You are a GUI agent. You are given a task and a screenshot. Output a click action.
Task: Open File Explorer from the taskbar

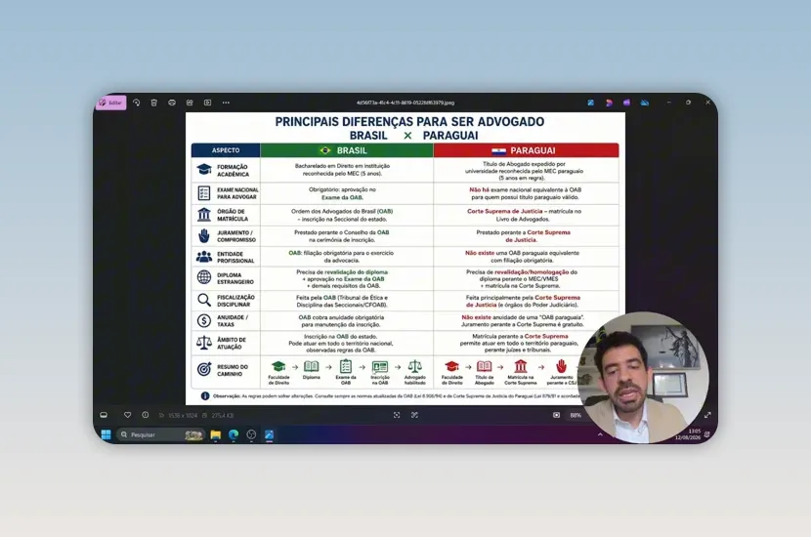216,434
